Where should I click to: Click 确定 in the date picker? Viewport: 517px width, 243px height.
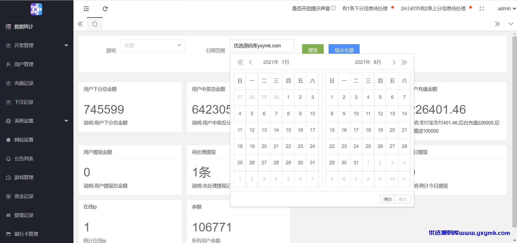[x=403, y=199]
